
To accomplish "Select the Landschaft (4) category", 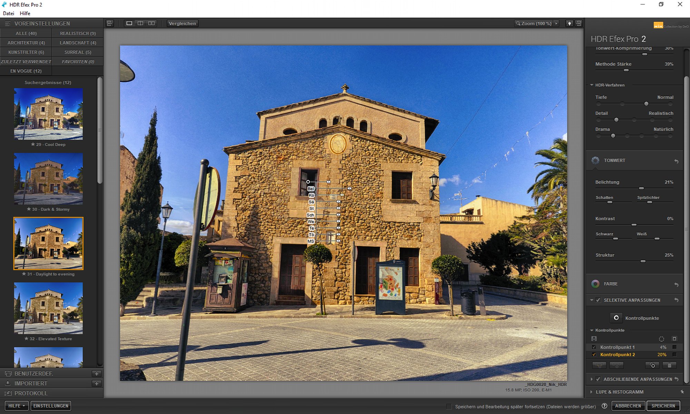I will (78, 43).
